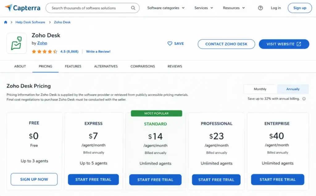Open the Reviews tab
This screenshot has height=196, width=316.
175,66
